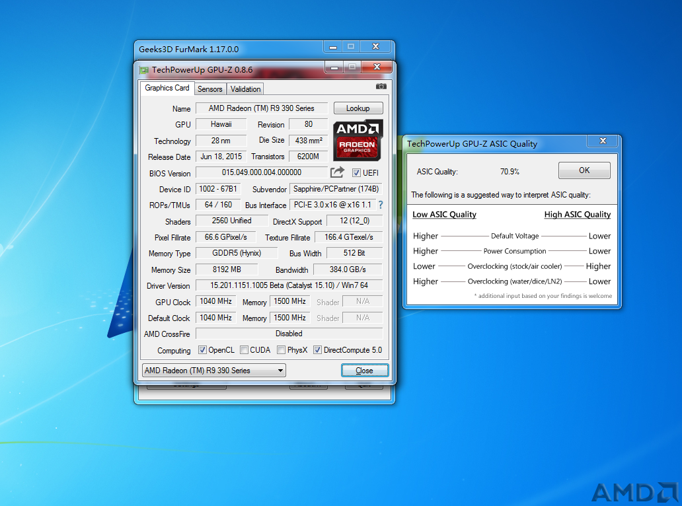Click the Close button in GPU-Z

pos(365,371)
